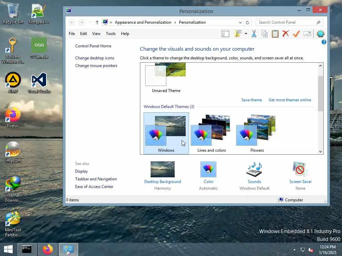
Task: Click the theme list scroll down arrow
Action: (x=320, y=152)
